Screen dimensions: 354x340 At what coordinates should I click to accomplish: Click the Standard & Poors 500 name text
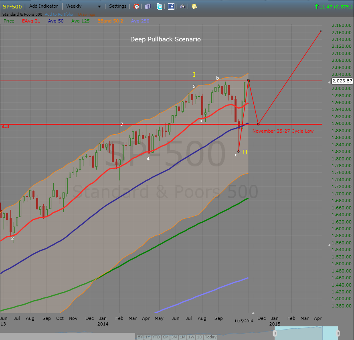tap(22, 14)
